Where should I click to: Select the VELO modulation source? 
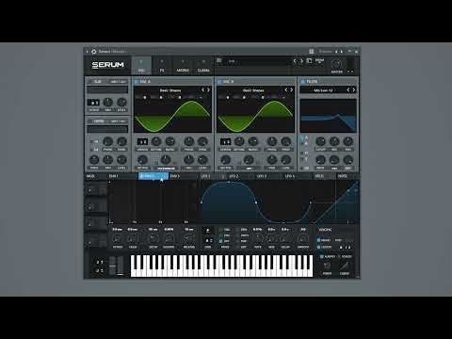pos(319,176)
